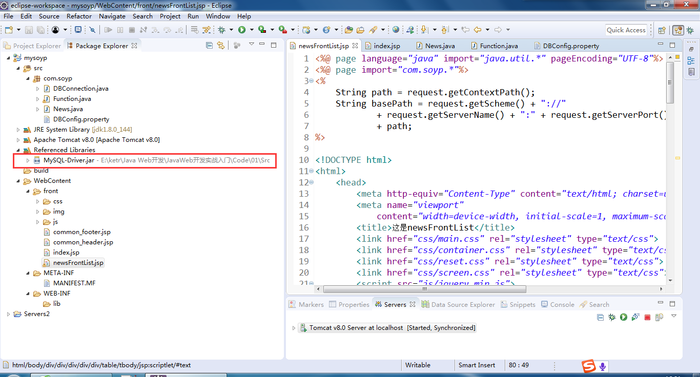Toggle Link with Editor in the Package Explorer
700x377 pixels.
[221, 45]
